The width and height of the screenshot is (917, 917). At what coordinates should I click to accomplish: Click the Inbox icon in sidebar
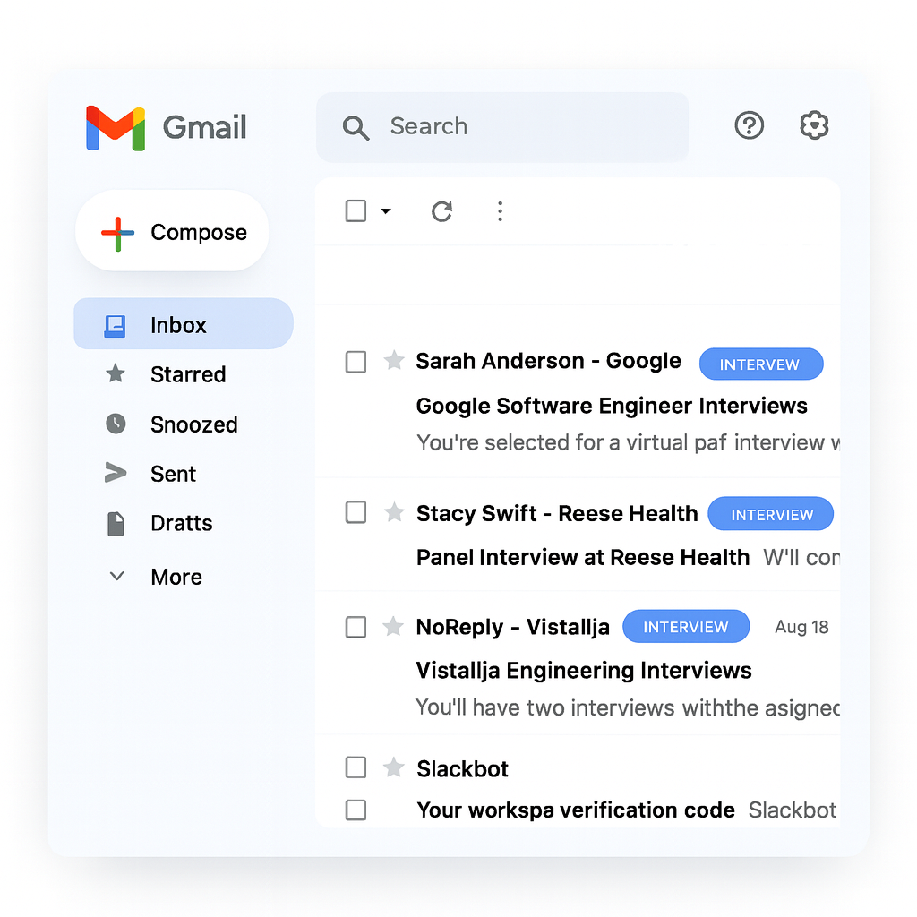point(115,324)
